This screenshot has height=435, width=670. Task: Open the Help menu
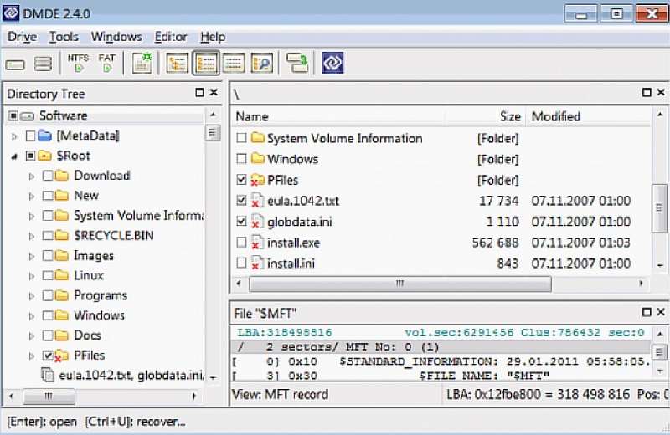click(213, 37)
